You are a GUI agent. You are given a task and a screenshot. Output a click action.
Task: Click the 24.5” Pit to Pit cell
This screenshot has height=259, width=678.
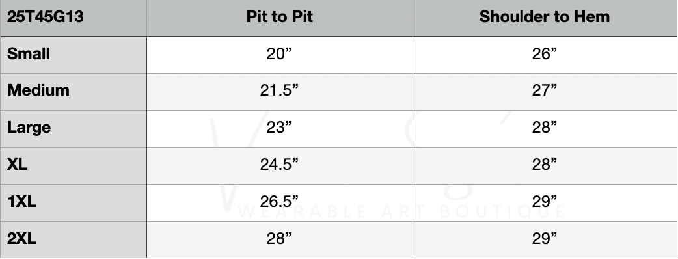(x=280, y=166)
